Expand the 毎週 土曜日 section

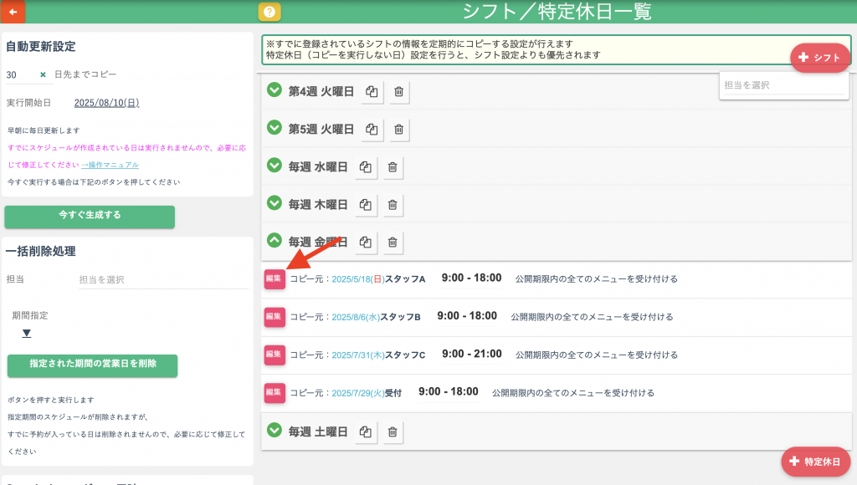tap(274, 431)
